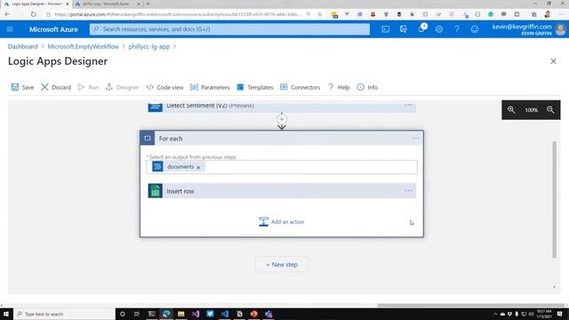This screenshot has height=320, width=569.
Task: Click the New step button
Action: (x=282, y=265)
